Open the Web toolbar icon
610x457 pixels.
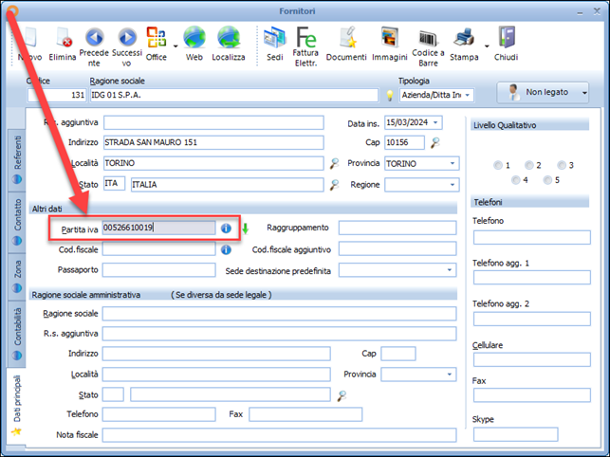tap(194, 44)
